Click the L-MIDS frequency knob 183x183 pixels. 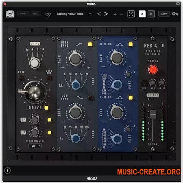click(117, 139)
